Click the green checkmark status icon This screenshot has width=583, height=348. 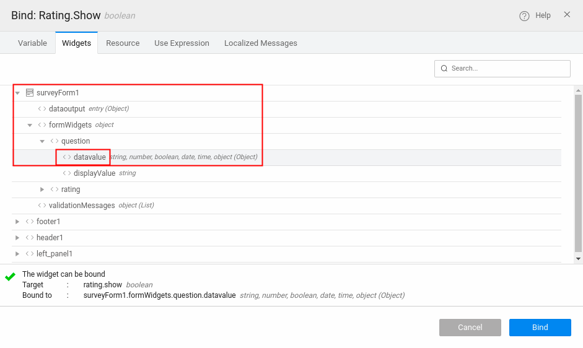tap(10, 277)
